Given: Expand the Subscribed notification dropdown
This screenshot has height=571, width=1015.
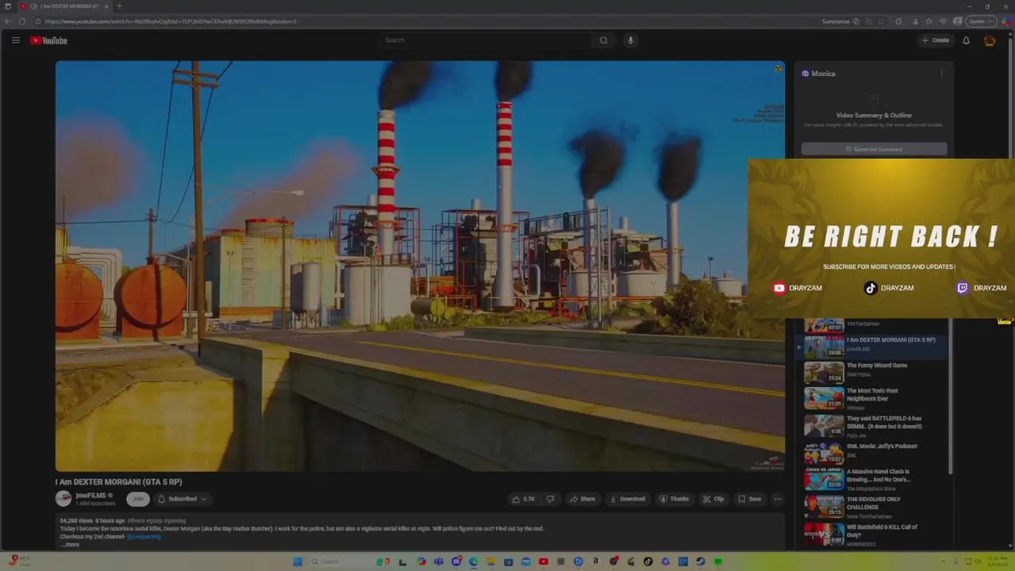Looking at the screenshot, I should [x=183, y=499].
